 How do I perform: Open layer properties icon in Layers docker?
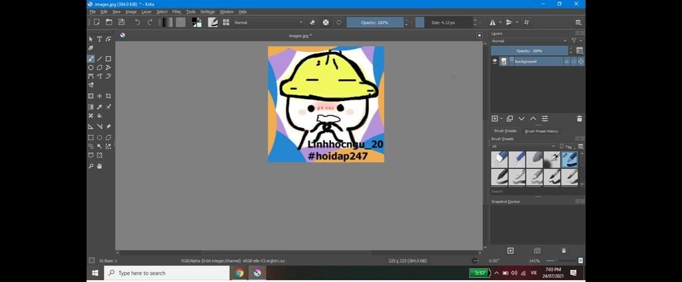545,118
